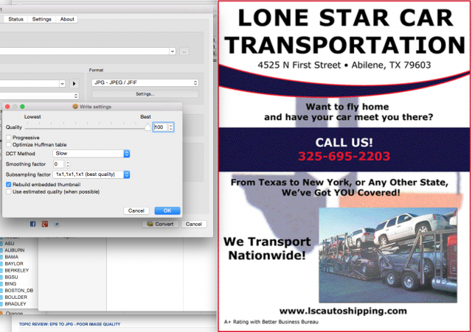Open the About tab
Screen dimensions: 472x332
(67, 19)
